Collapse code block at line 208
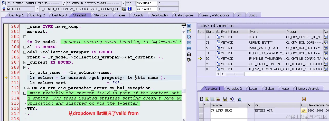The height and width of the screenshot is (121, 329). pyautogui.click(x=25, y=67)
